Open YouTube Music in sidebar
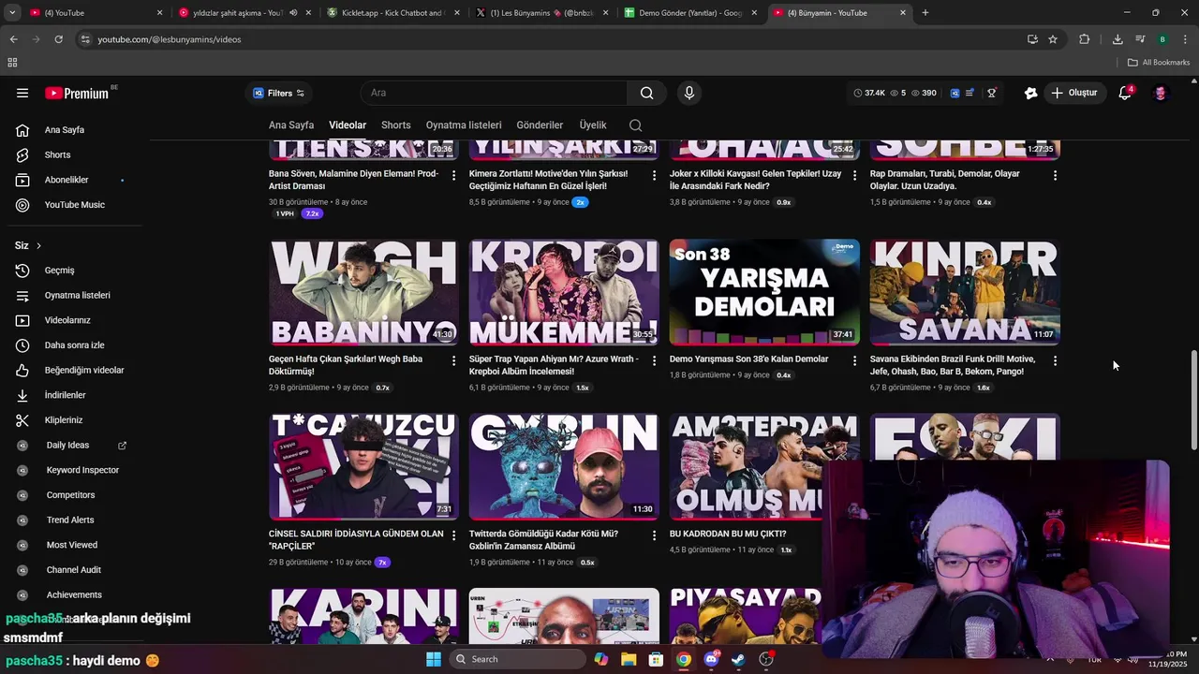Screen dimensions: 1199x674 pyautogui.click(x=73, y=205)
